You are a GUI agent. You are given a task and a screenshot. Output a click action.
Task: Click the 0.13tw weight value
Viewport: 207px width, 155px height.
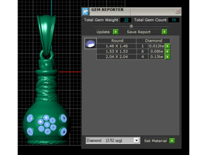point(157,57)
